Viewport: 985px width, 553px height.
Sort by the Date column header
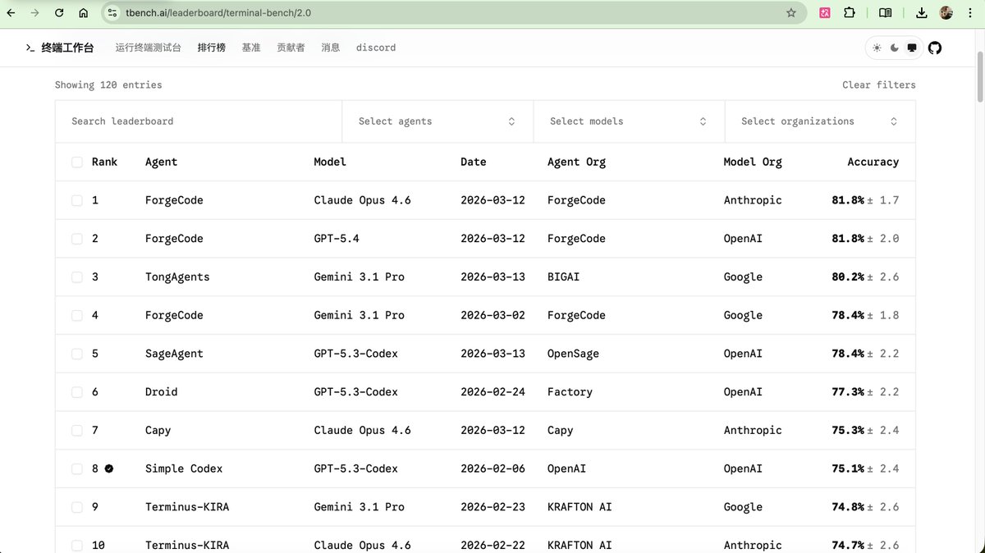pyautogui.click(x=473, y=162)
